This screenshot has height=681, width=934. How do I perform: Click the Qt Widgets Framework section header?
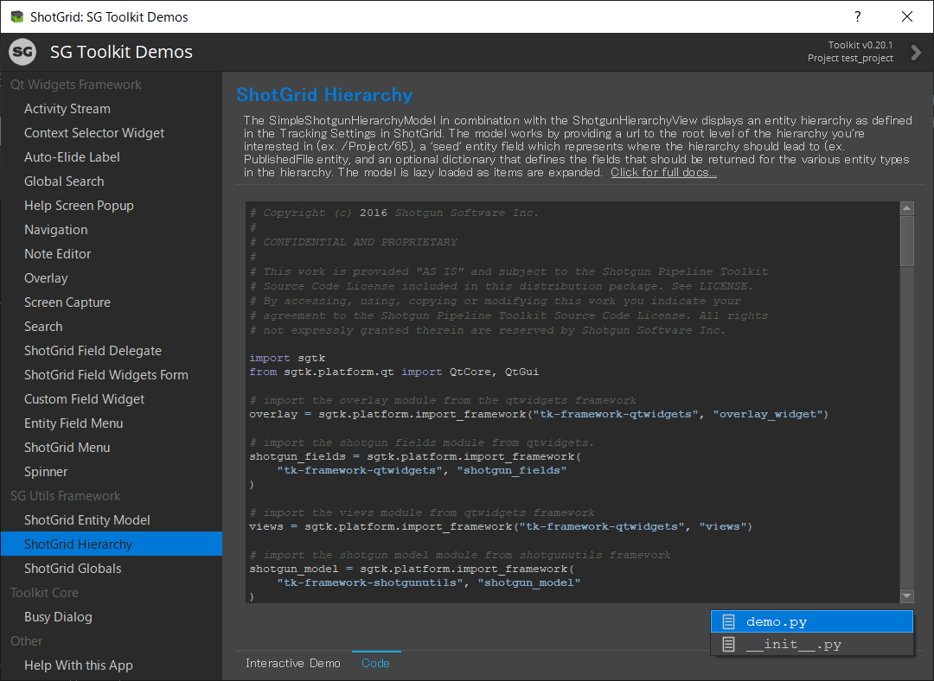(75, 85)
